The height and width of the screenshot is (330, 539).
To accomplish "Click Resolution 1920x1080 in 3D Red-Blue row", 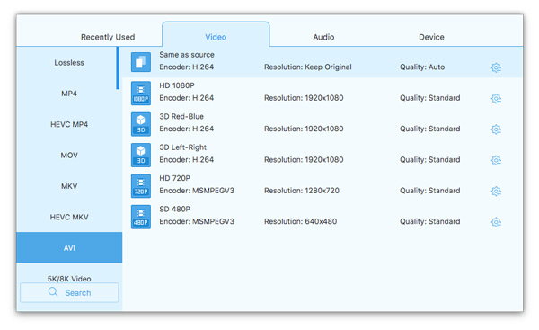I will tap(304, 129).
